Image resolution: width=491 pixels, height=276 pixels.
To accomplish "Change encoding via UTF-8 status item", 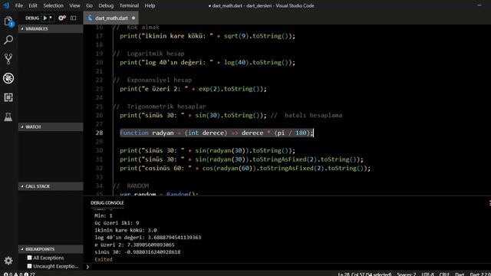I will [x=428, y=274].
